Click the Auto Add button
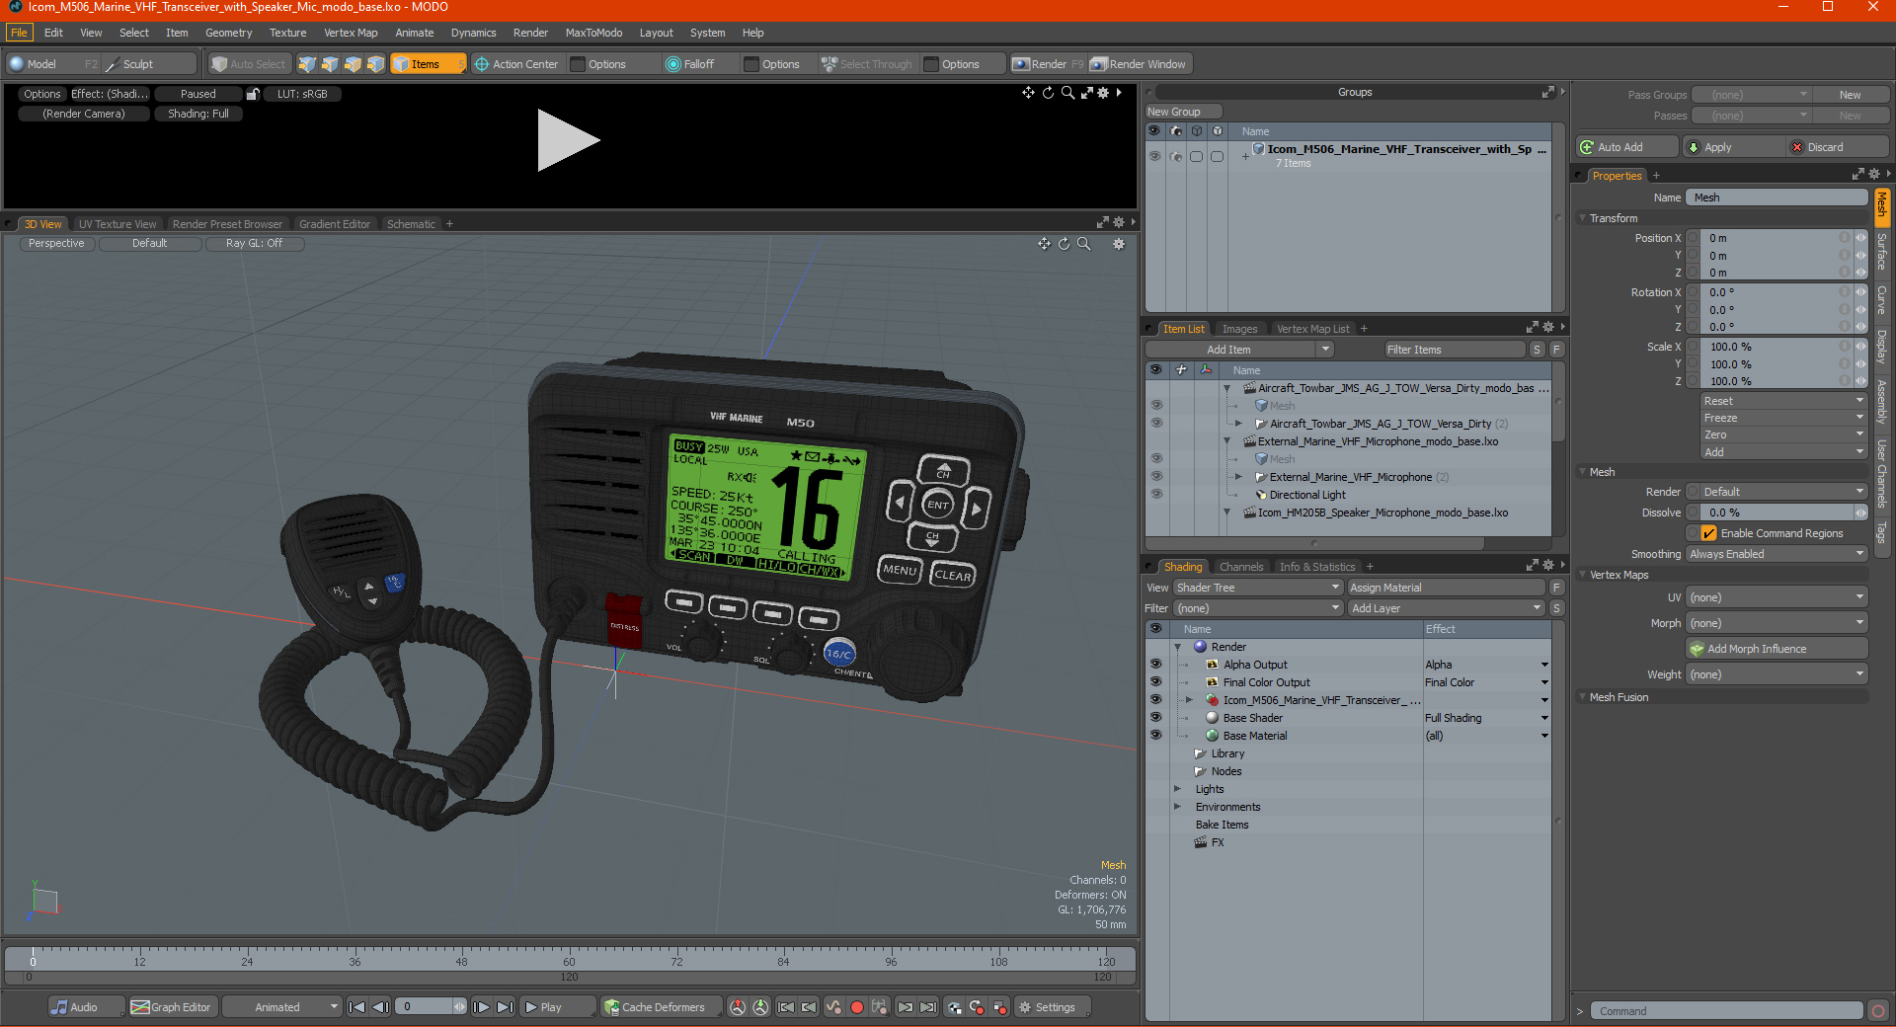The width and height of the screenshot is (1896, 1027). tap(1627, 147)
